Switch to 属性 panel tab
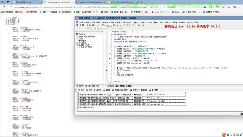Screen dimensions: 243x137 pos(96,86)
